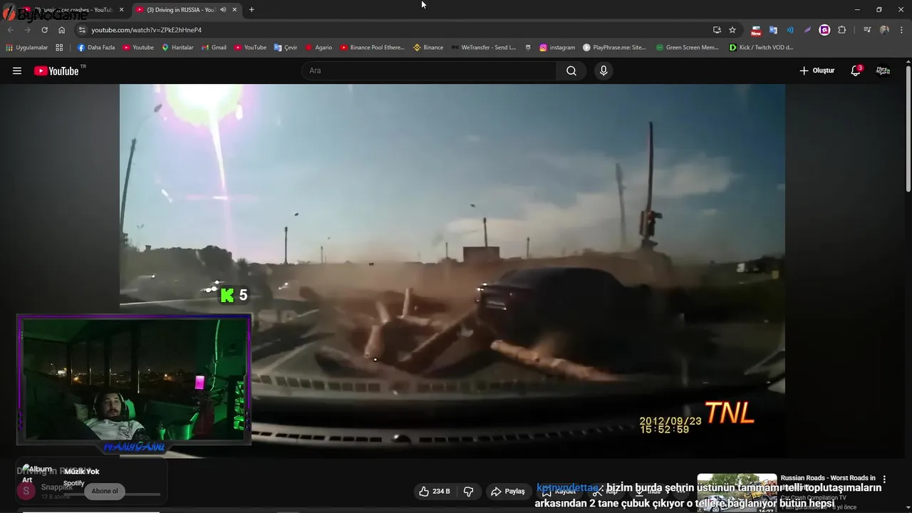Open Agario bookmark

pyautogui.click(x=318, y=48)
